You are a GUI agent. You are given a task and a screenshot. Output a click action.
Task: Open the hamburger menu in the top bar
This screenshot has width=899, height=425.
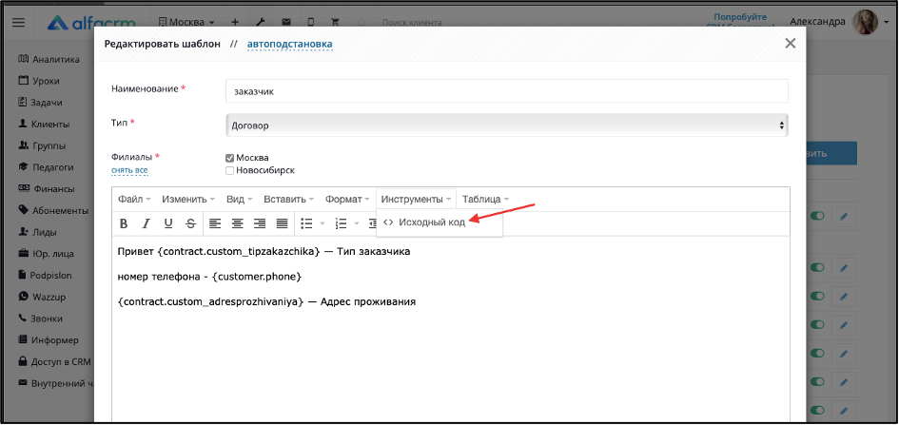coord(18,22)
